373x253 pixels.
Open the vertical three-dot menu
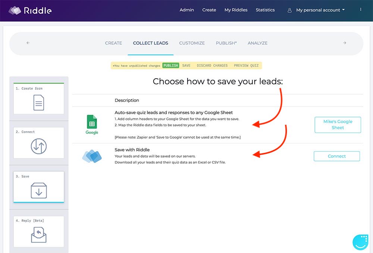click(x=361, y=10)
